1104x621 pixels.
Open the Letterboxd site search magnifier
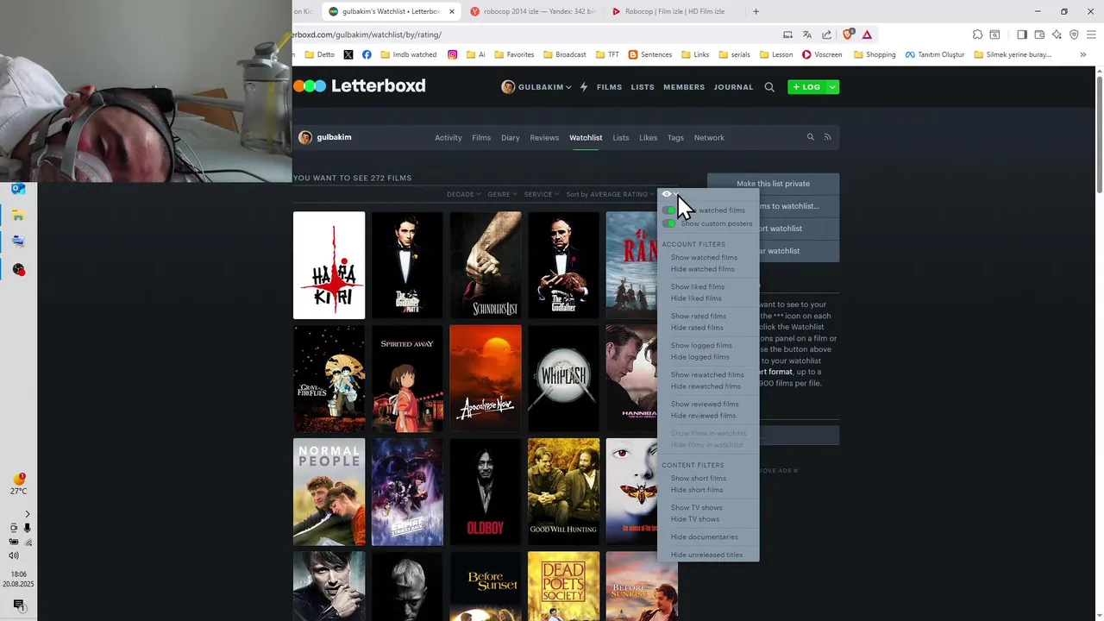[x=769, y=87]
